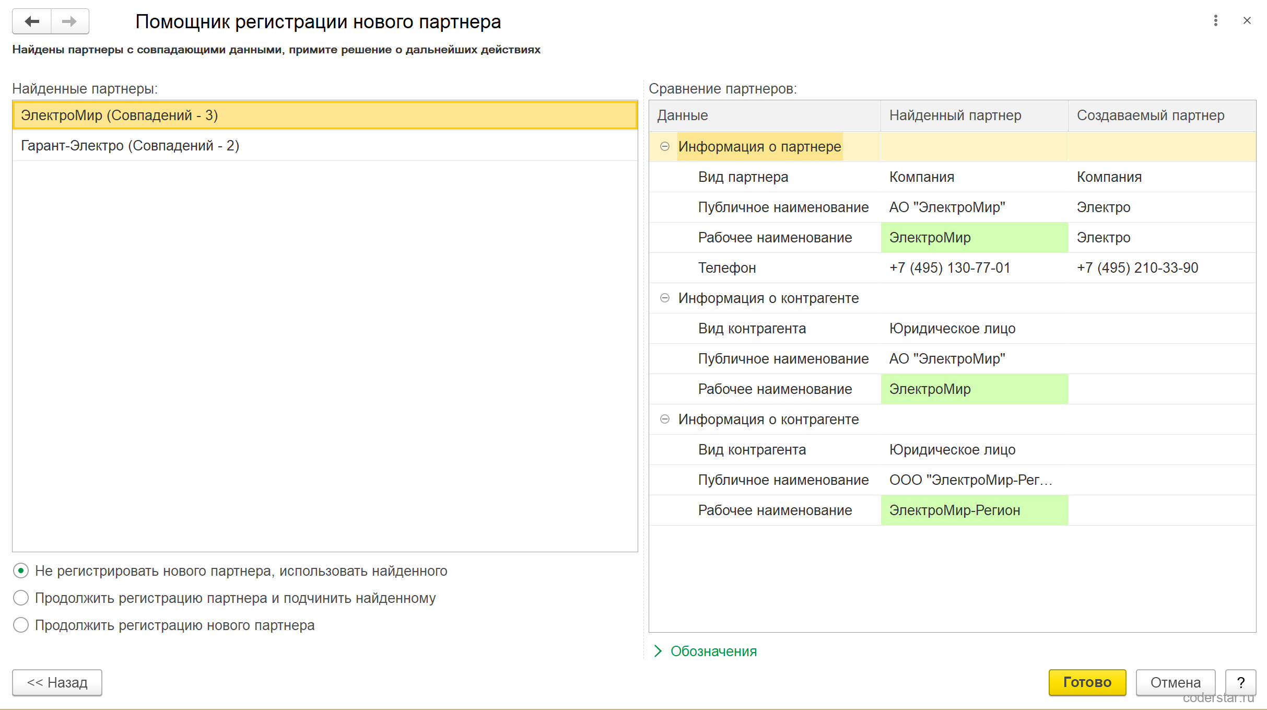The width and height of the screenshot is (1267, 710).
Task: Expand the 'Обозначения' legend section
Action: pos(705,651)
